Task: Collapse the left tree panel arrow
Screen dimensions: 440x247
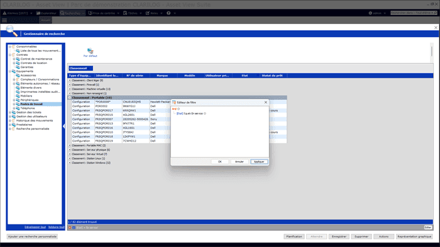Action: point(63,126)
